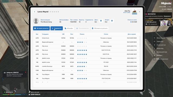Image resolution: width=173 pixels, height=97 pixels.
Task: Click the 17.1 12.8.1 article cell
Action: coord(106,62)
